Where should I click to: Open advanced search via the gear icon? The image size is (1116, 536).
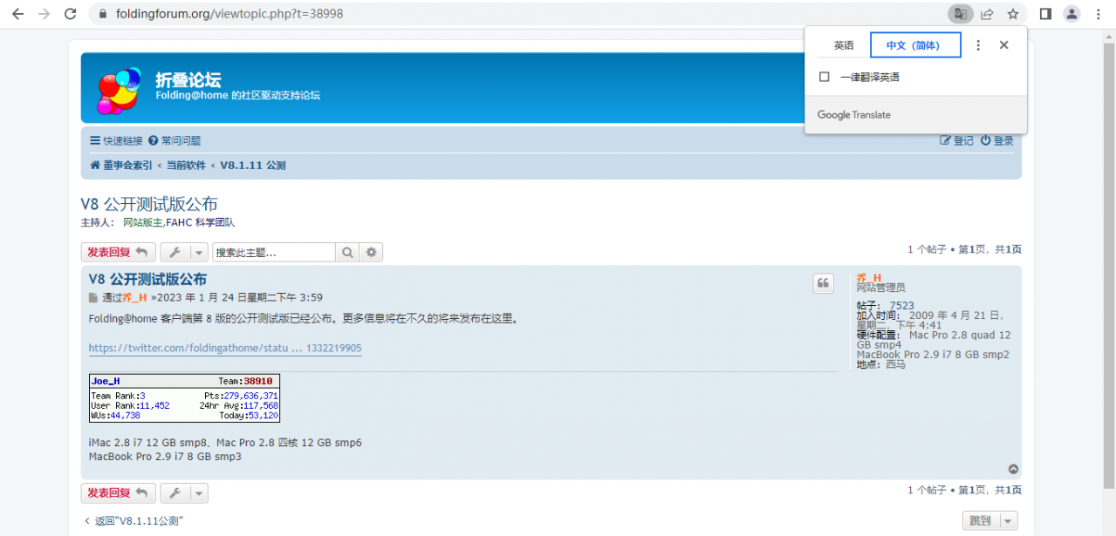(372, 253)
